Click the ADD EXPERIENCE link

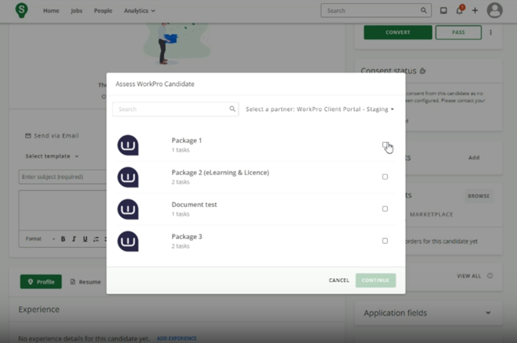point(177,338)
